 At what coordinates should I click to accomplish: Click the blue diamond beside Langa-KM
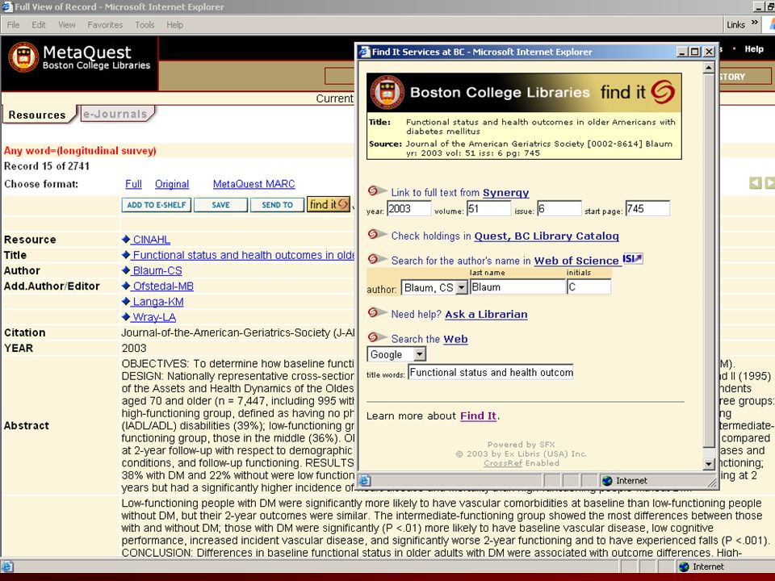tap(126, 301)
